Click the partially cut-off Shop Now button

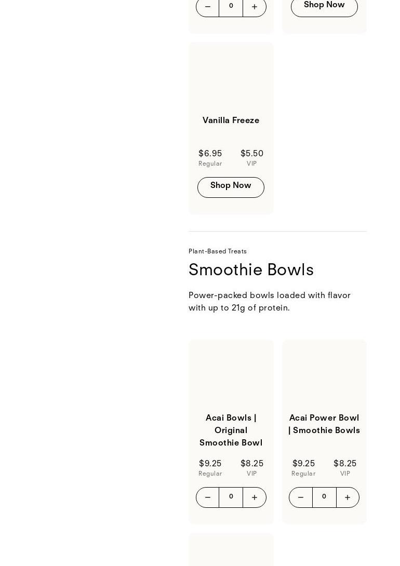[x=324, y=6]
